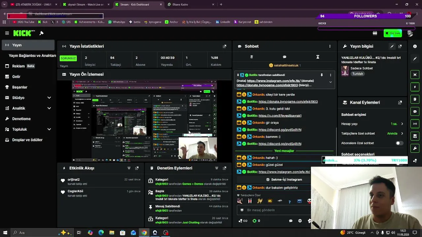The image size is (422, 237).
Task: Filter the Etkinlik Akışı list
Action: click(x=129, y=168)
